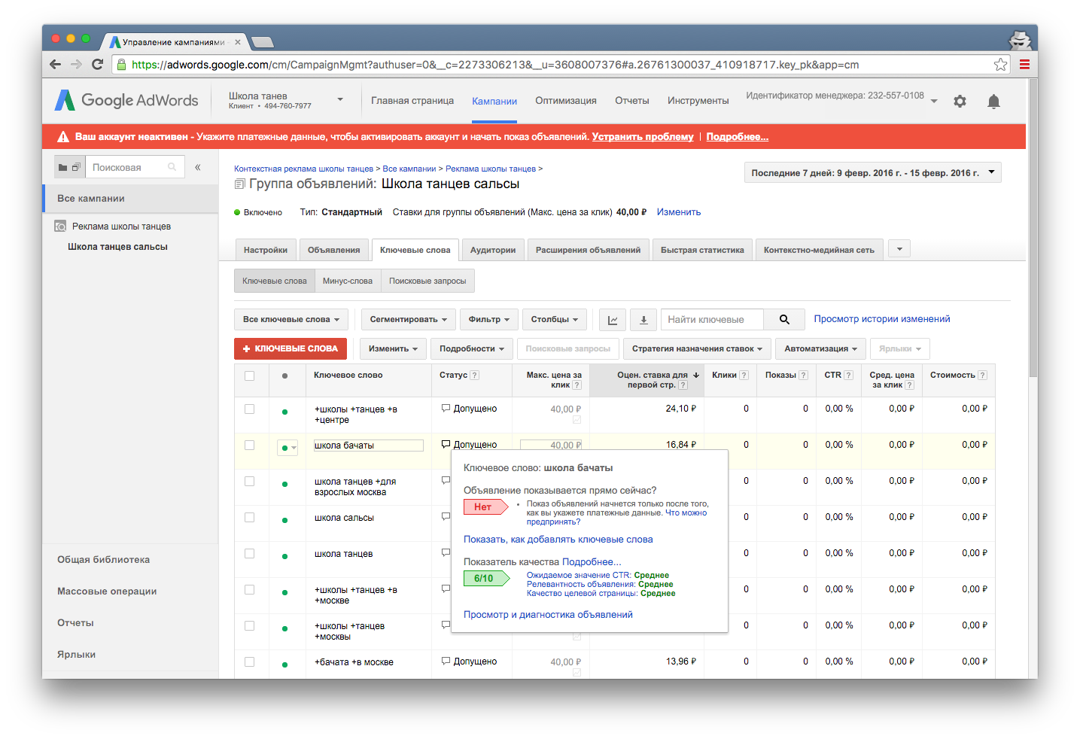Open the date range dropdown
Image resolution: width=1080 pixels, height=739 pixels.
coord(872,172)
